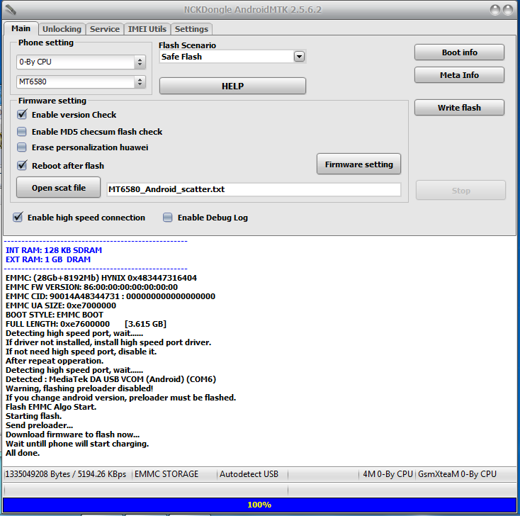Switch to the IMEI Utils tab
Viewport: 520px width, 516px height.
[x=147, y=29]
